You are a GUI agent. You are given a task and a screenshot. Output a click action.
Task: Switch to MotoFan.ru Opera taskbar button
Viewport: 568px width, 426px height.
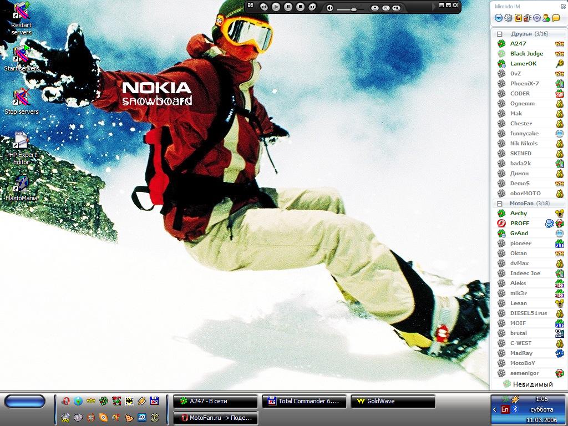216,418
